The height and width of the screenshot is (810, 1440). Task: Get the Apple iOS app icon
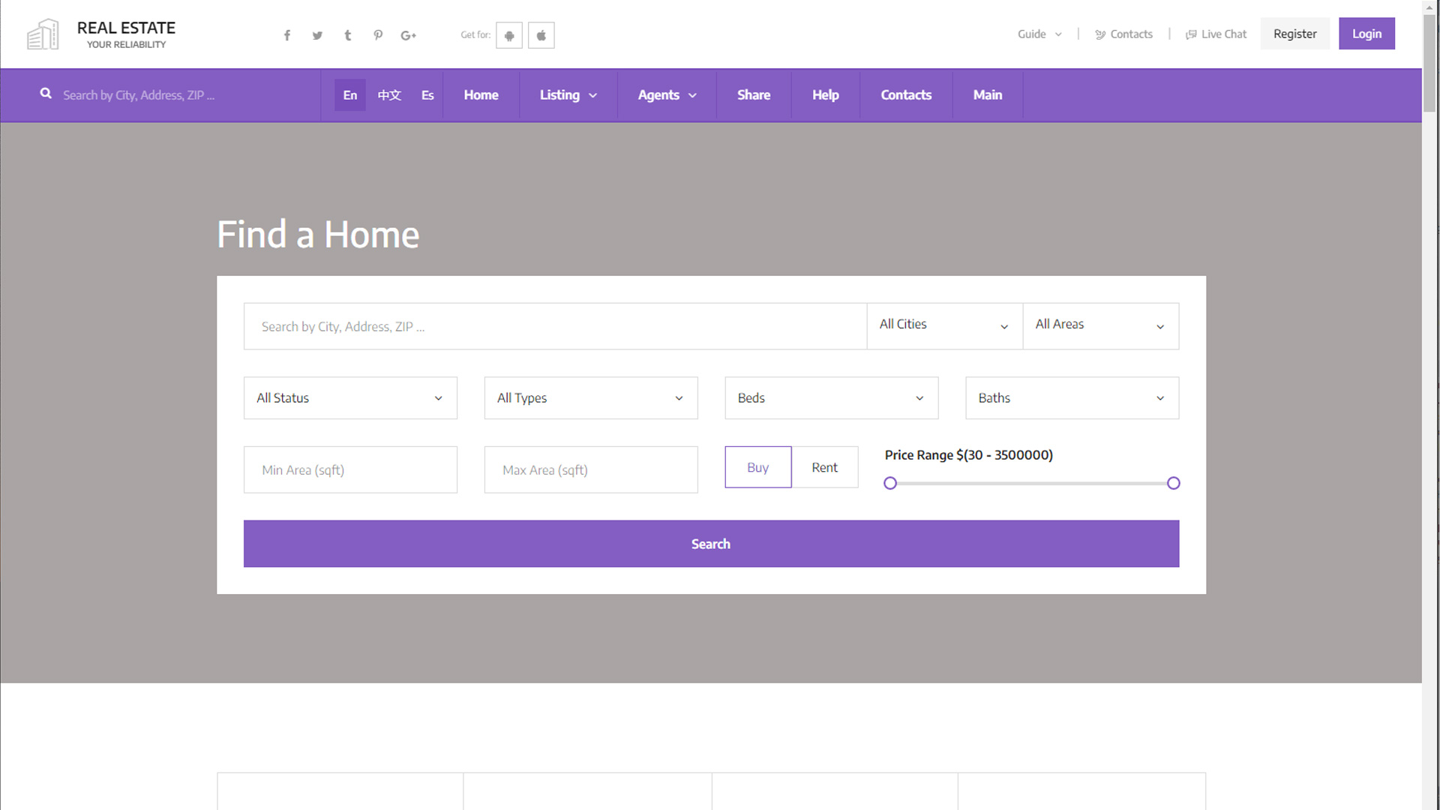tap(541, 35)
